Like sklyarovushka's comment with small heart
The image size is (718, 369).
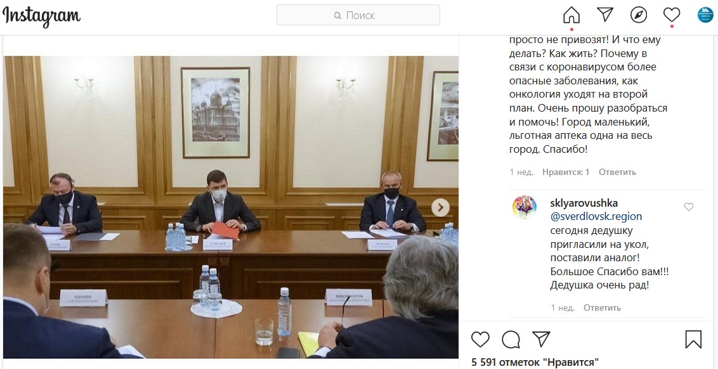click(689, 207)
